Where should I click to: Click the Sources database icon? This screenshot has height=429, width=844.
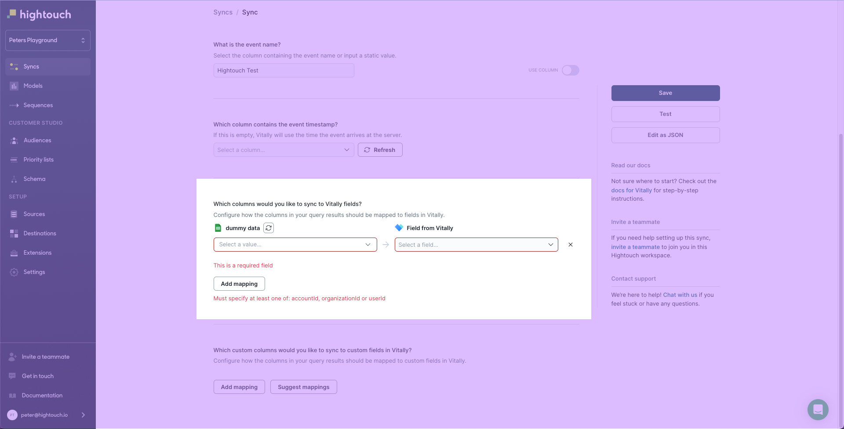point(14,214)
